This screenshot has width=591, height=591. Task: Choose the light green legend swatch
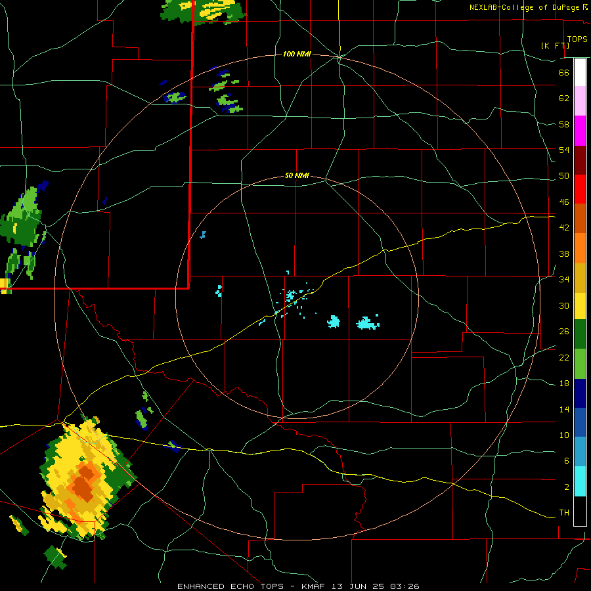pyautogui.click(x=580, y=364)
